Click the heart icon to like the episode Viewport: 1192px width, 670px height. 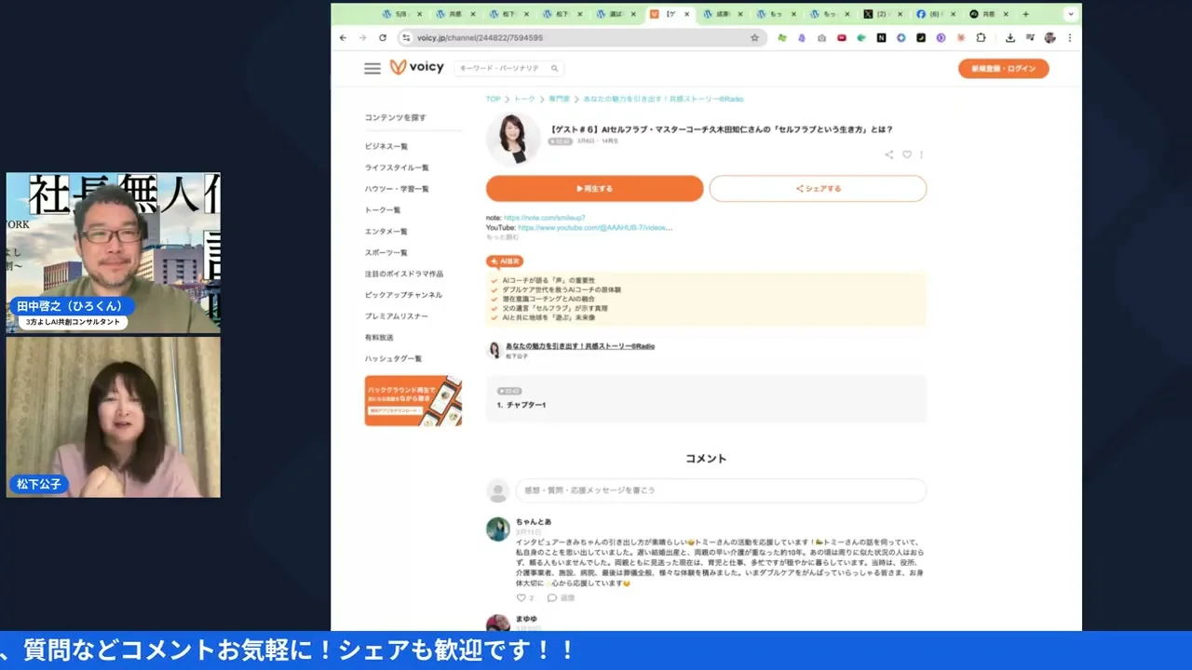tap(906, 154)
